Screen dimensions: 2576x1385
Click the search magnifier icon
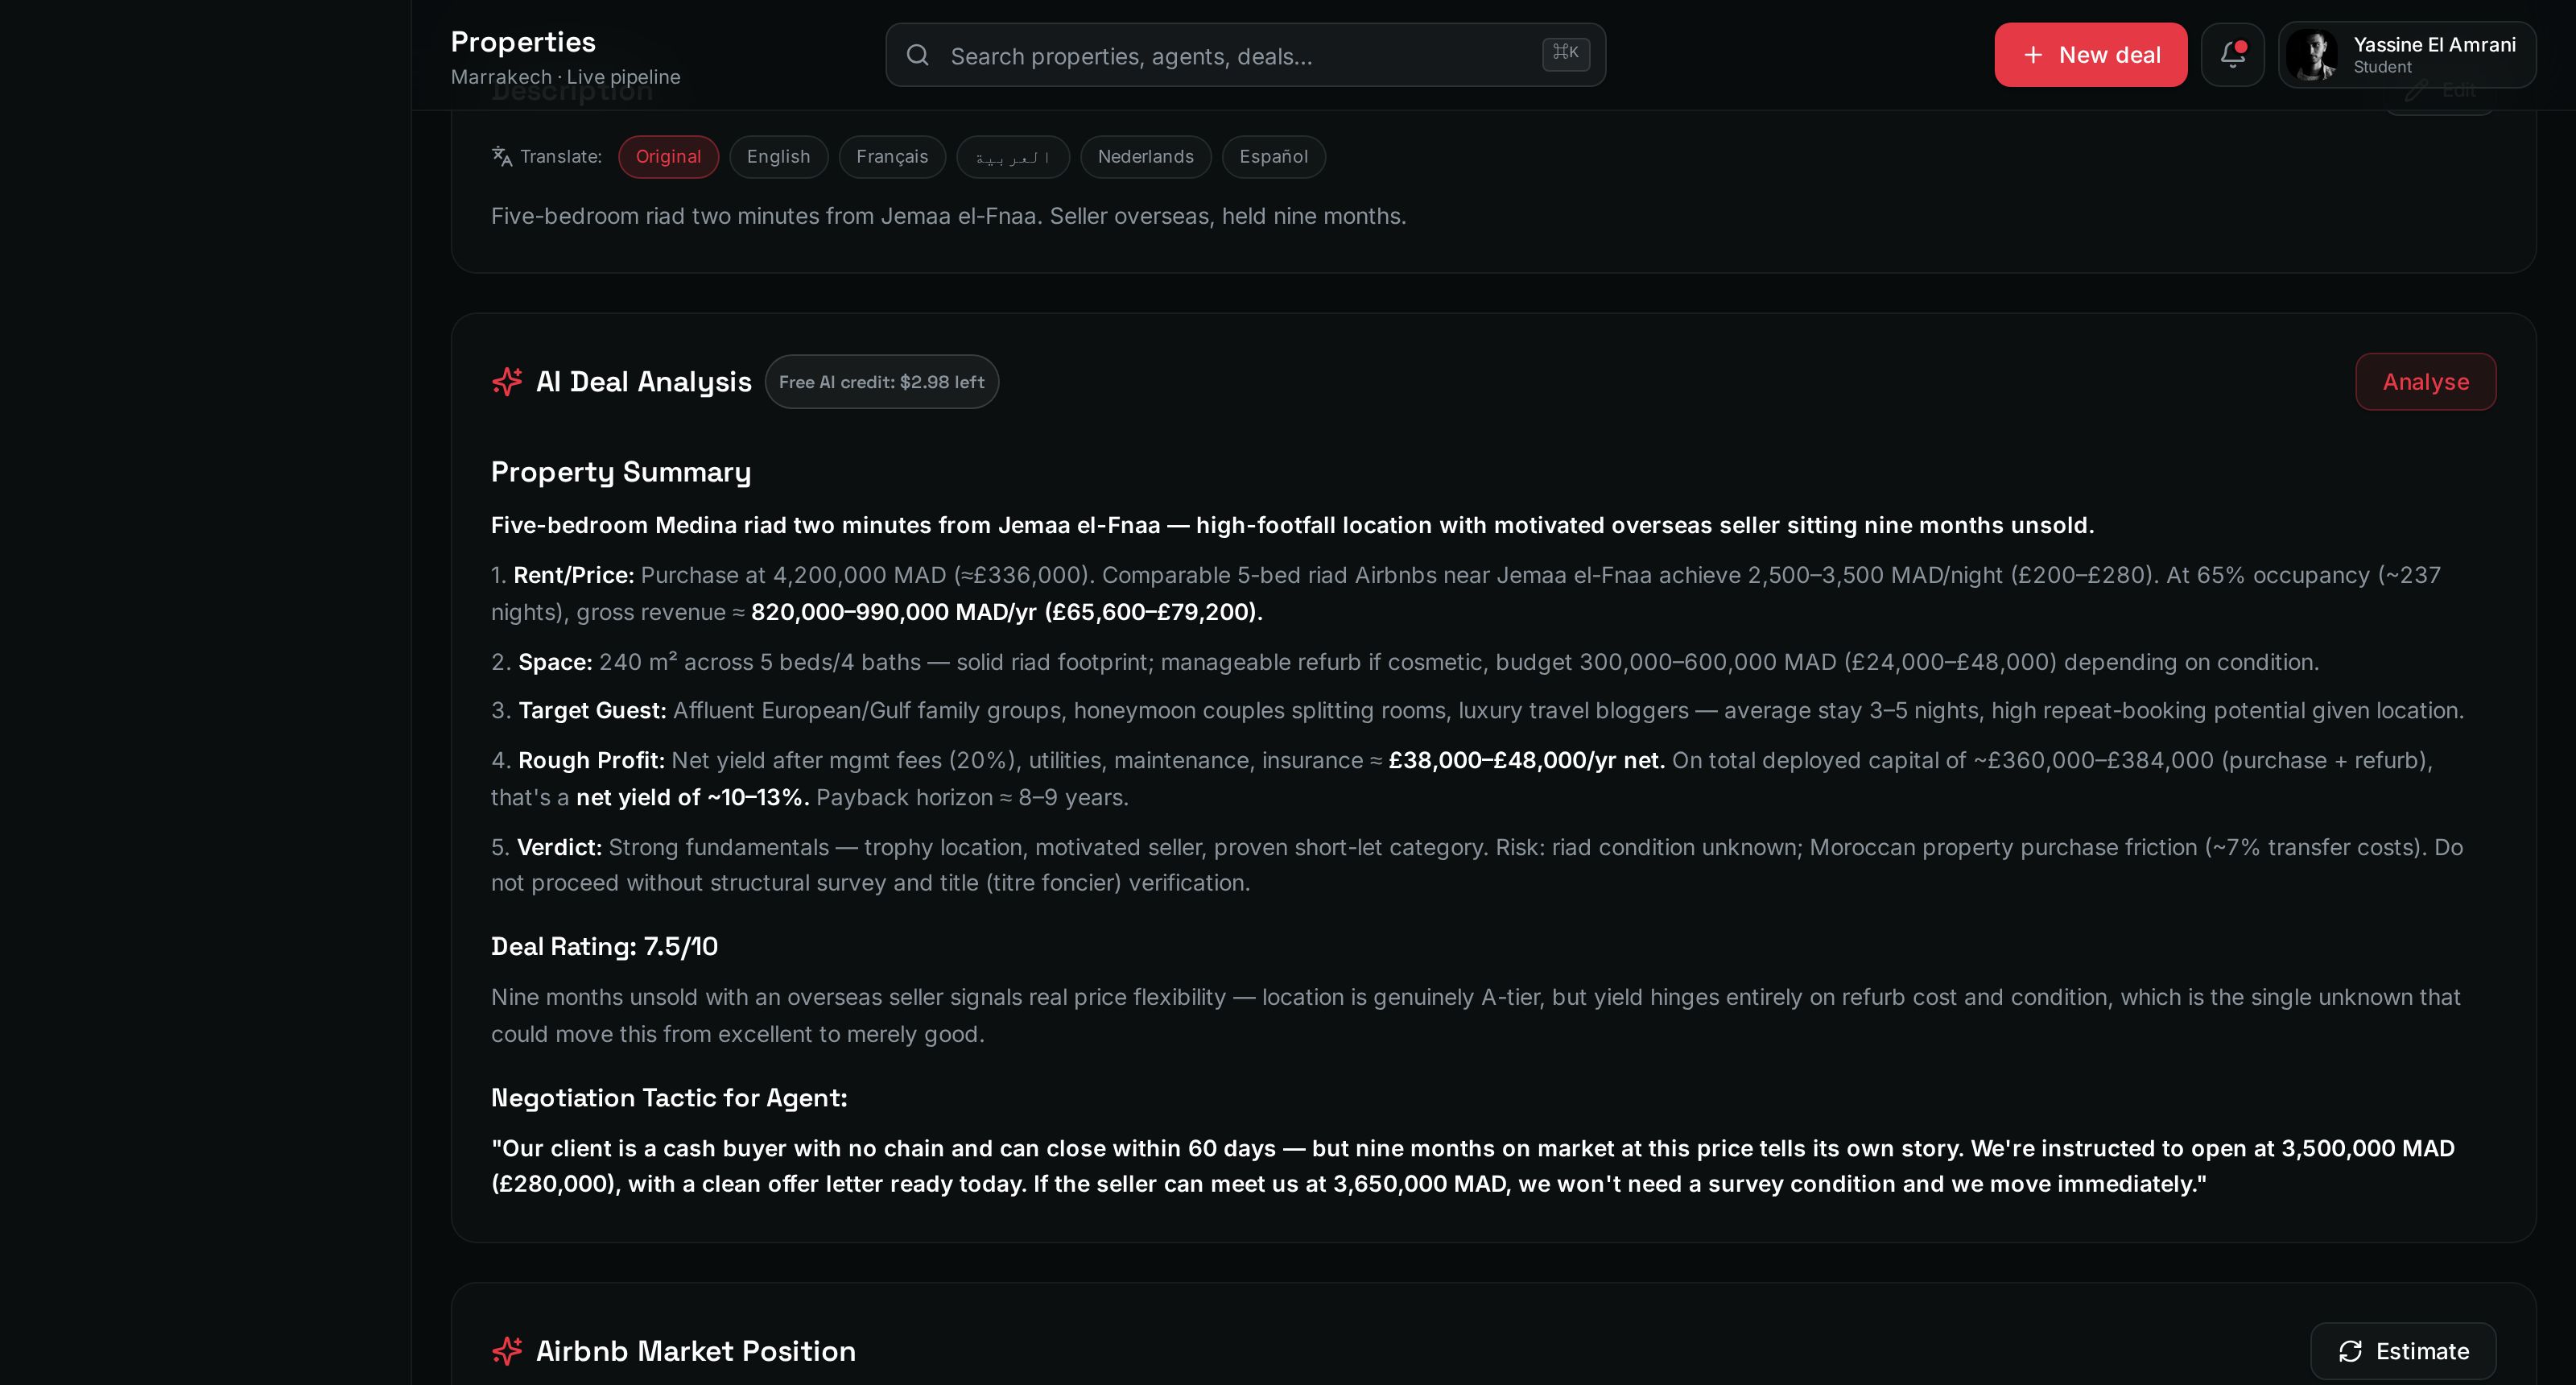917,55
